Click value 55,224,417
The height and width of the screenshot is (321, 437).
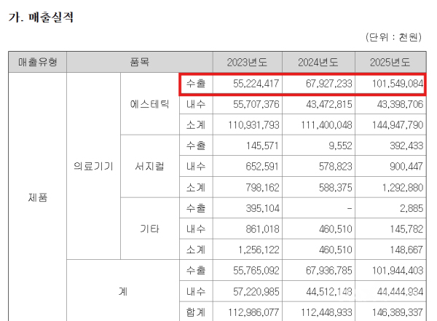coord(256,84)
